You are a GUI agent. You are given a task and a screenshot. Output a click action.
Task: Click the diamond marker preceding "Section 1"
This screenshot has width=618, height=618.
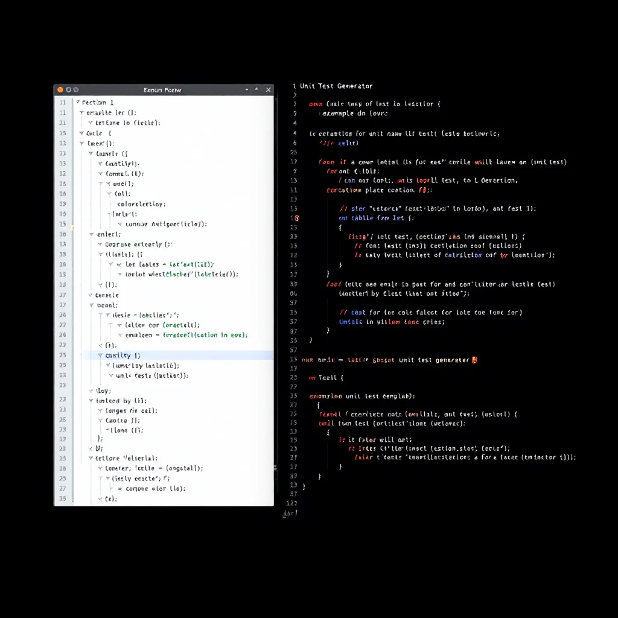coord(78,101)
